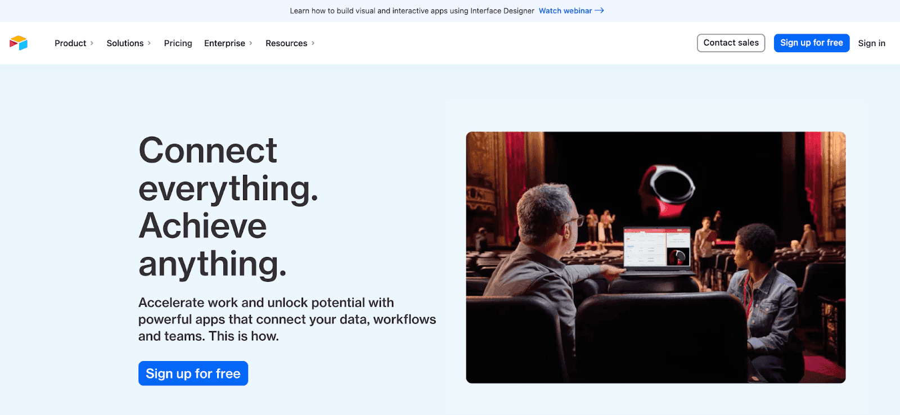This screenshot has width=900, height=415.
Task: Open the Resources menu
Action: pos(286,43)
